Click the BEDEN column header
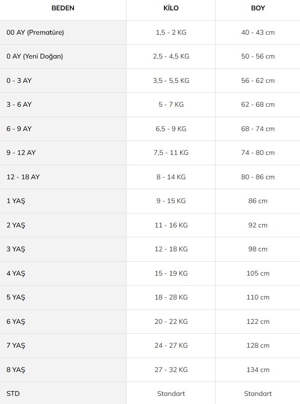The height and width of the screenshot is (404, 300). 63,8
